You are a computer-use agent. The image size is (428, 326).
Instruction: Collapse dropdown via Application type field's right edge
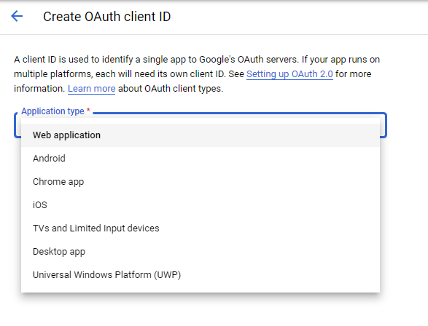(x=384, y=126)
